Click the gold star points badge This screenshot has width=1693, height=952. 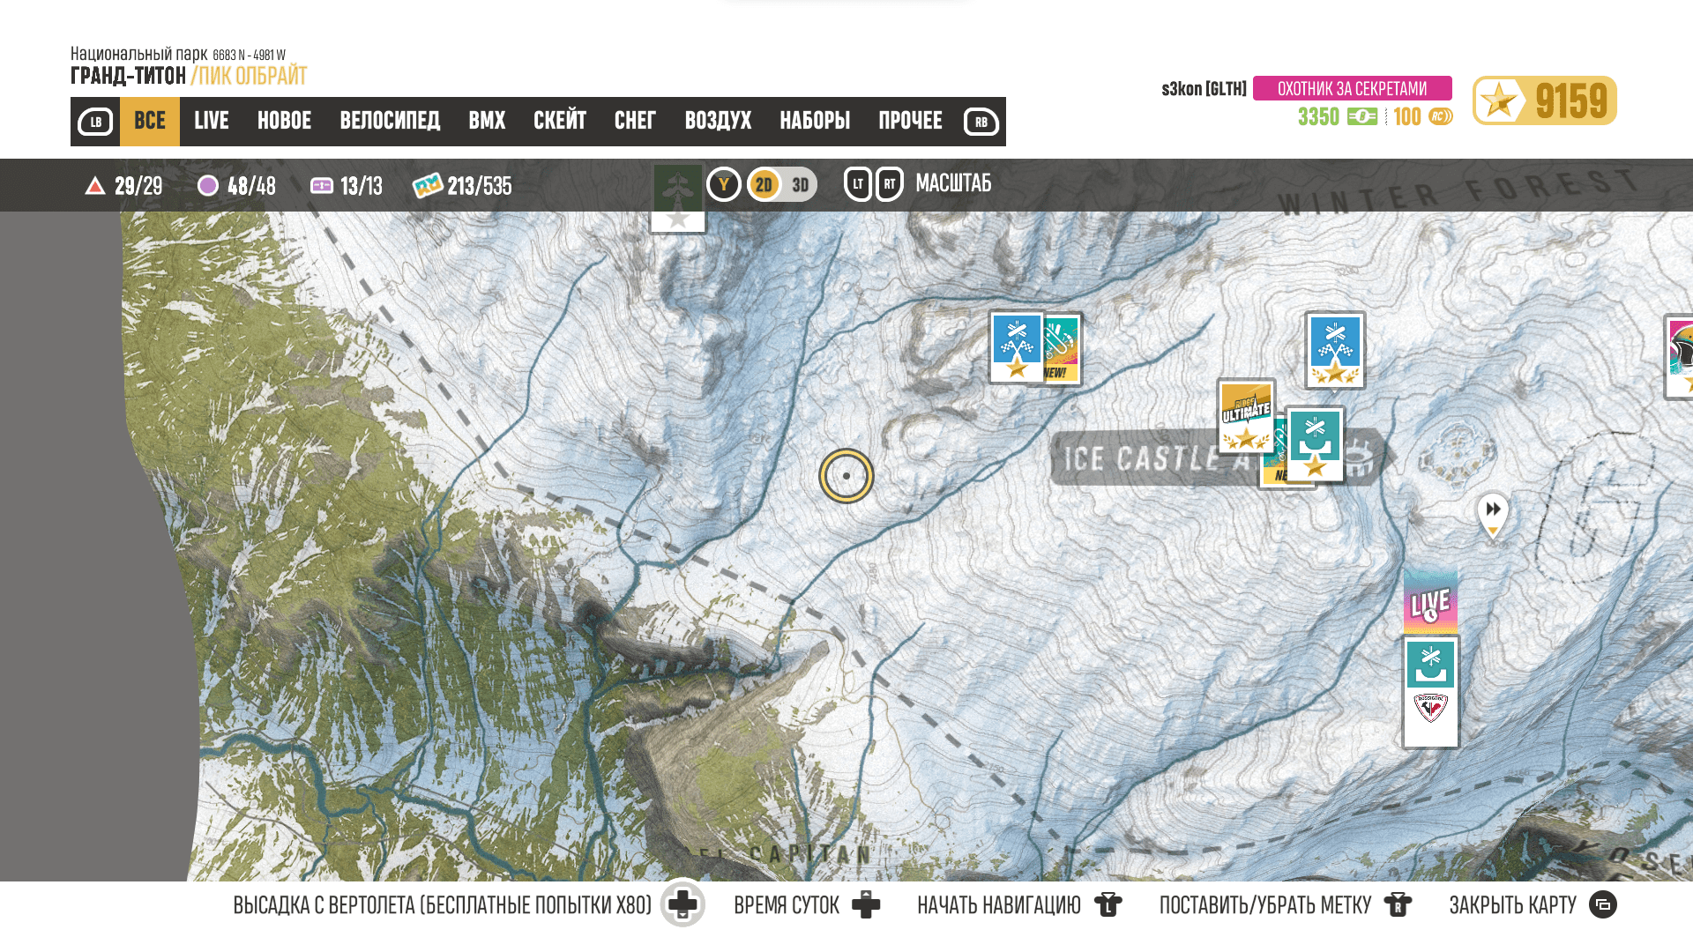click(x=1544, y=100)
